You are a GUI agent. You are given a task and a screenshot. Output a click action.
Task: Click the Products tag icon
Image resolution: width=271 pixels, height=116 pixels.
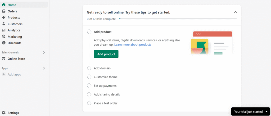[x=4, y=18]
